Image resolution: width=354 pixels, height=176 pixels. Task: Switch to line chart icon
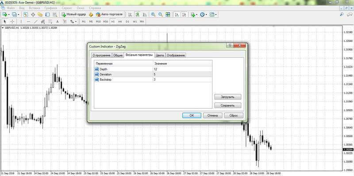145,15
